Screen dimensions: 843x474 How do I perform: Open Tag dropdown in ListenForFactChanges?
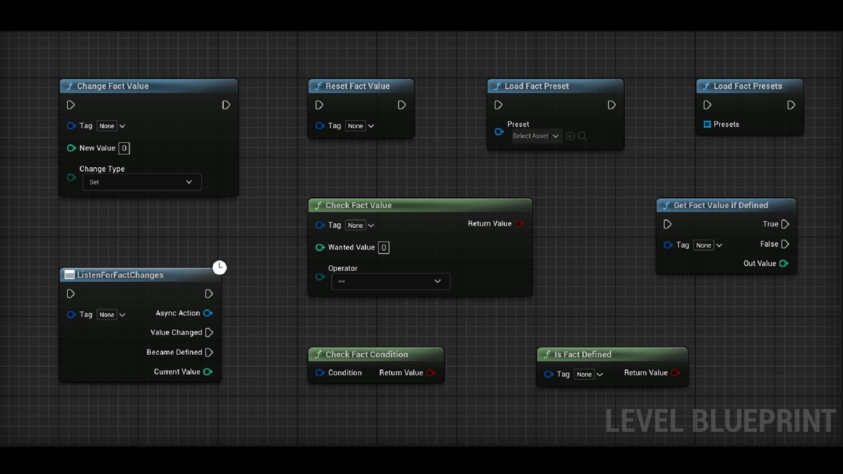point(111,315)
